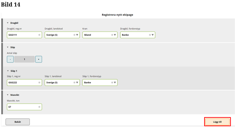
Task: Collapse the Dragbil section
Action: pyautogui.click(x=8, y=23)
